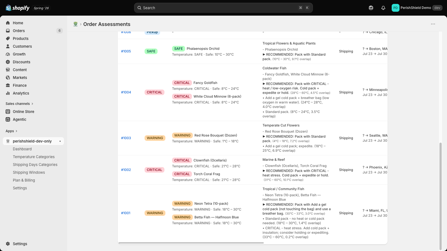447x251 pixels.
Task: Click the PD account avatar
Action: point(395,8)
